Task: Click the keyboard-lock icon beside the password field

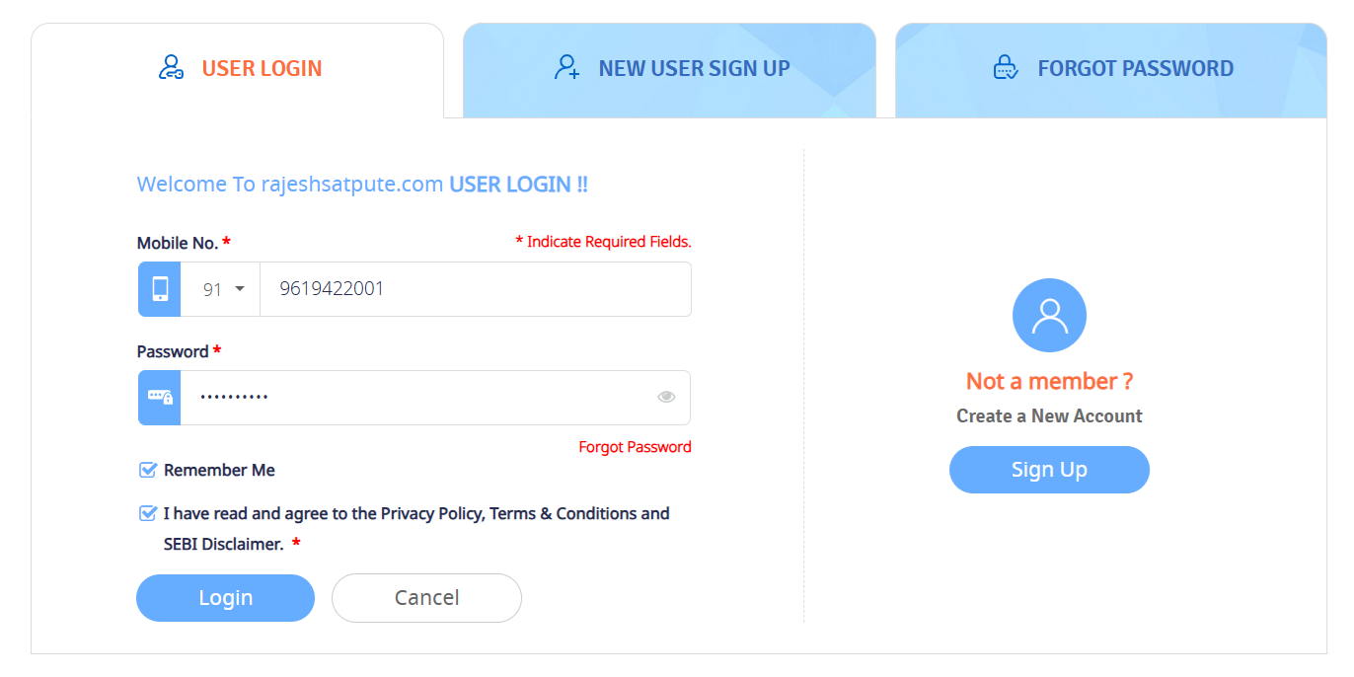Action: coord(159,397)
